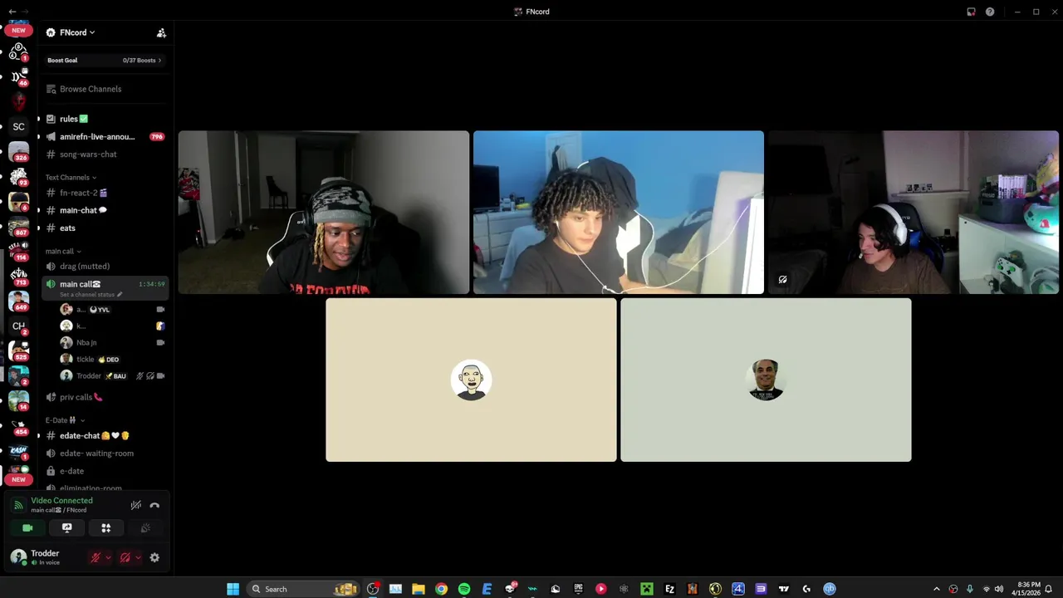The width and height of the screenshot is (1063, 598).
Task: Open the activities launcher button
Action: pyautogui.click(x=106, y=528)
